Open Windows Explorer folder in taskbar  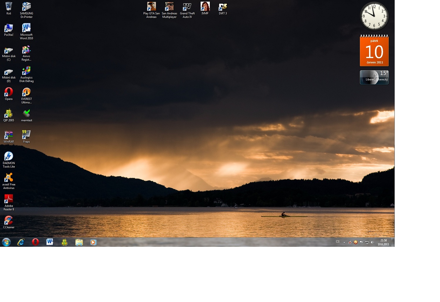pyautogui.click(x=79, y=242)
